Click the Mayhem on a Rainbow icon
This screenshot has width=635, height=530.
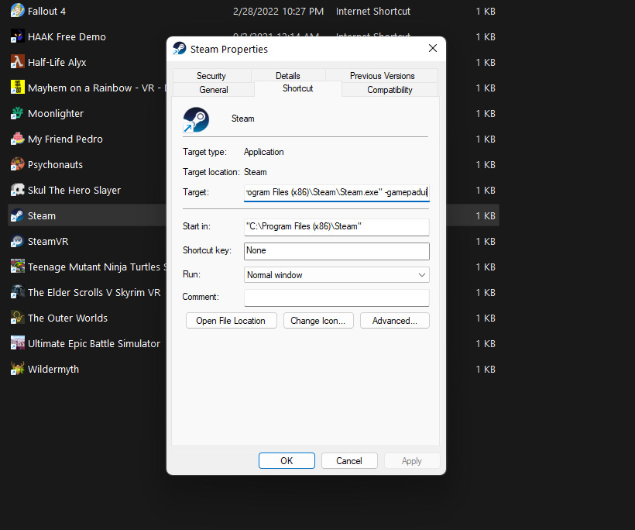pos(17,88)
